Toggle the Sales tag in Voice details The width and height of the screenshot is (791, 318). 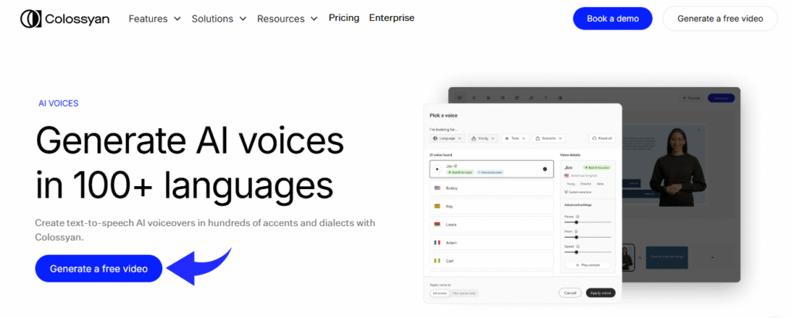tap(599, 184)
